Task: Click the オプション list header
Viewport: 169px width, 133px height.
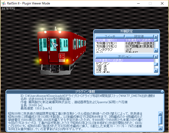Action: coord(125,57)
